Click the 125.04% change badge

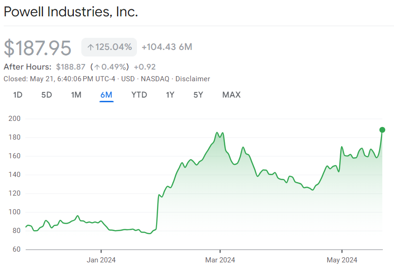click(109, 47)
